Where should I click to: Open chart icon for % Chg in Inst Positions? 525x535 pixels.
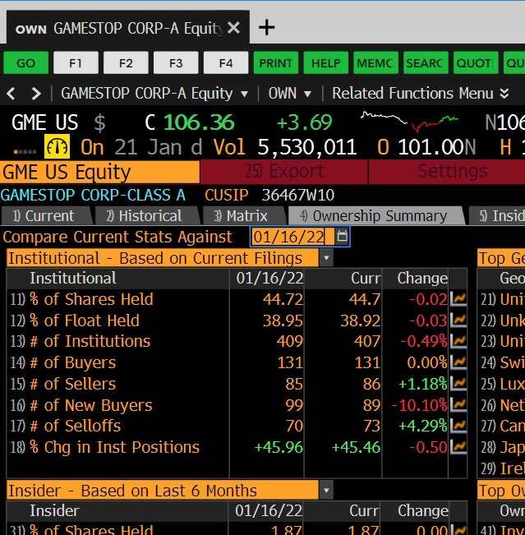[458, 447]
